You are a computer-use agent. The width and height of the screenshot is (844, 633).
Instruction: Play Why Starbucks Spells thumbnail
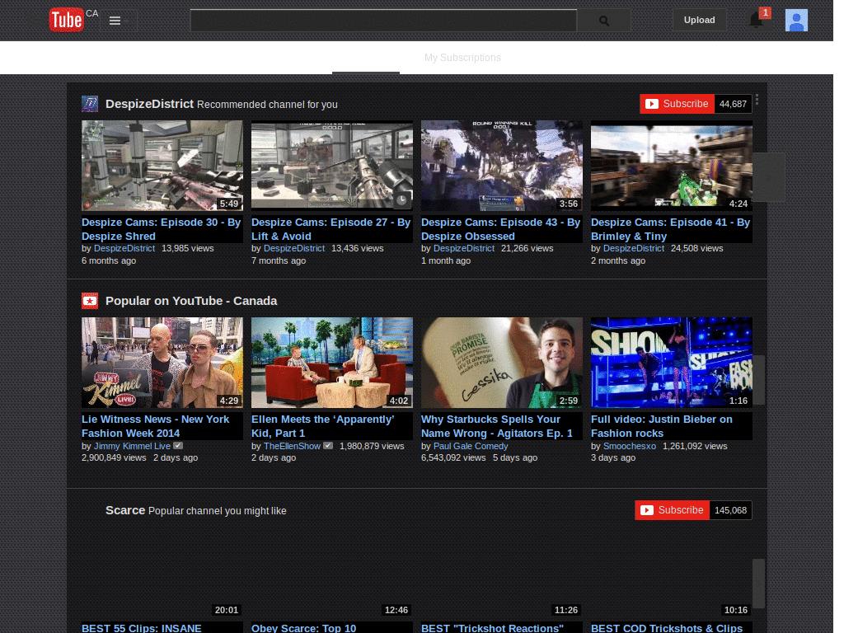coord(502,363)
